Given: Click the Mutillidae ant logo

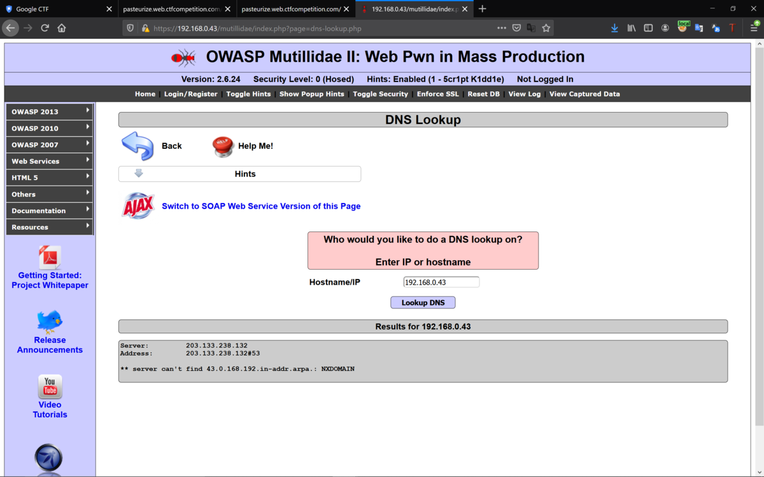Looking at the screenshot, I should (x=183, y=58).
